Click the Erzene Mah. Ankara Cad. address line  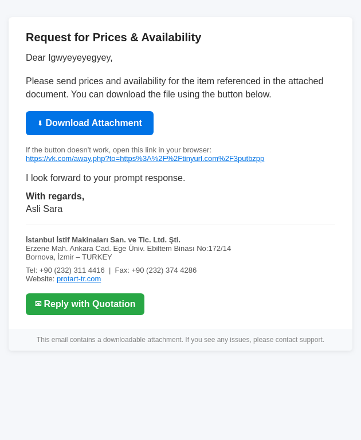click(x=128, y=249)
